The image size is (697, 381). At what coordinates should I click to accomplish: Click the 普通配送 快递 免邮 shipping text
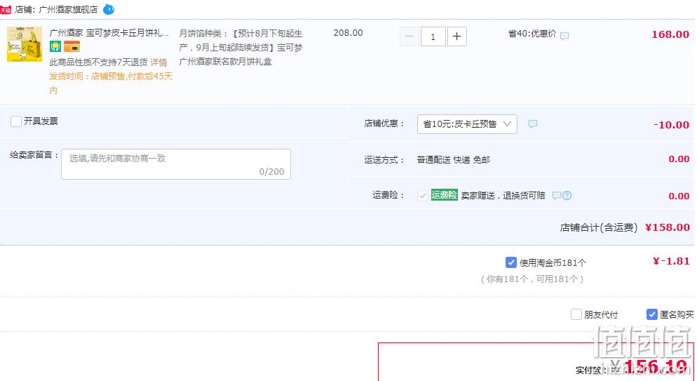tap(454, 159)
